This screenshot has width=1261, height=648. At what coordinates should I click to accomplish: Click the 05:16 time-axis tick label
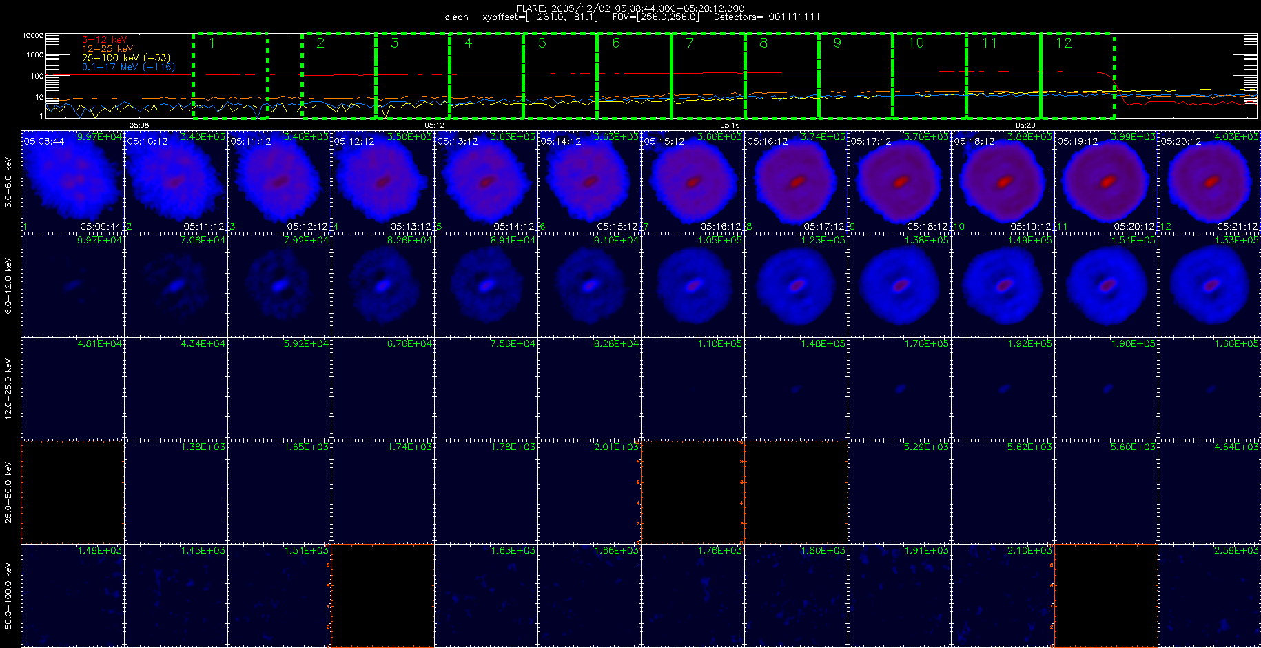(x=730, y=125)
